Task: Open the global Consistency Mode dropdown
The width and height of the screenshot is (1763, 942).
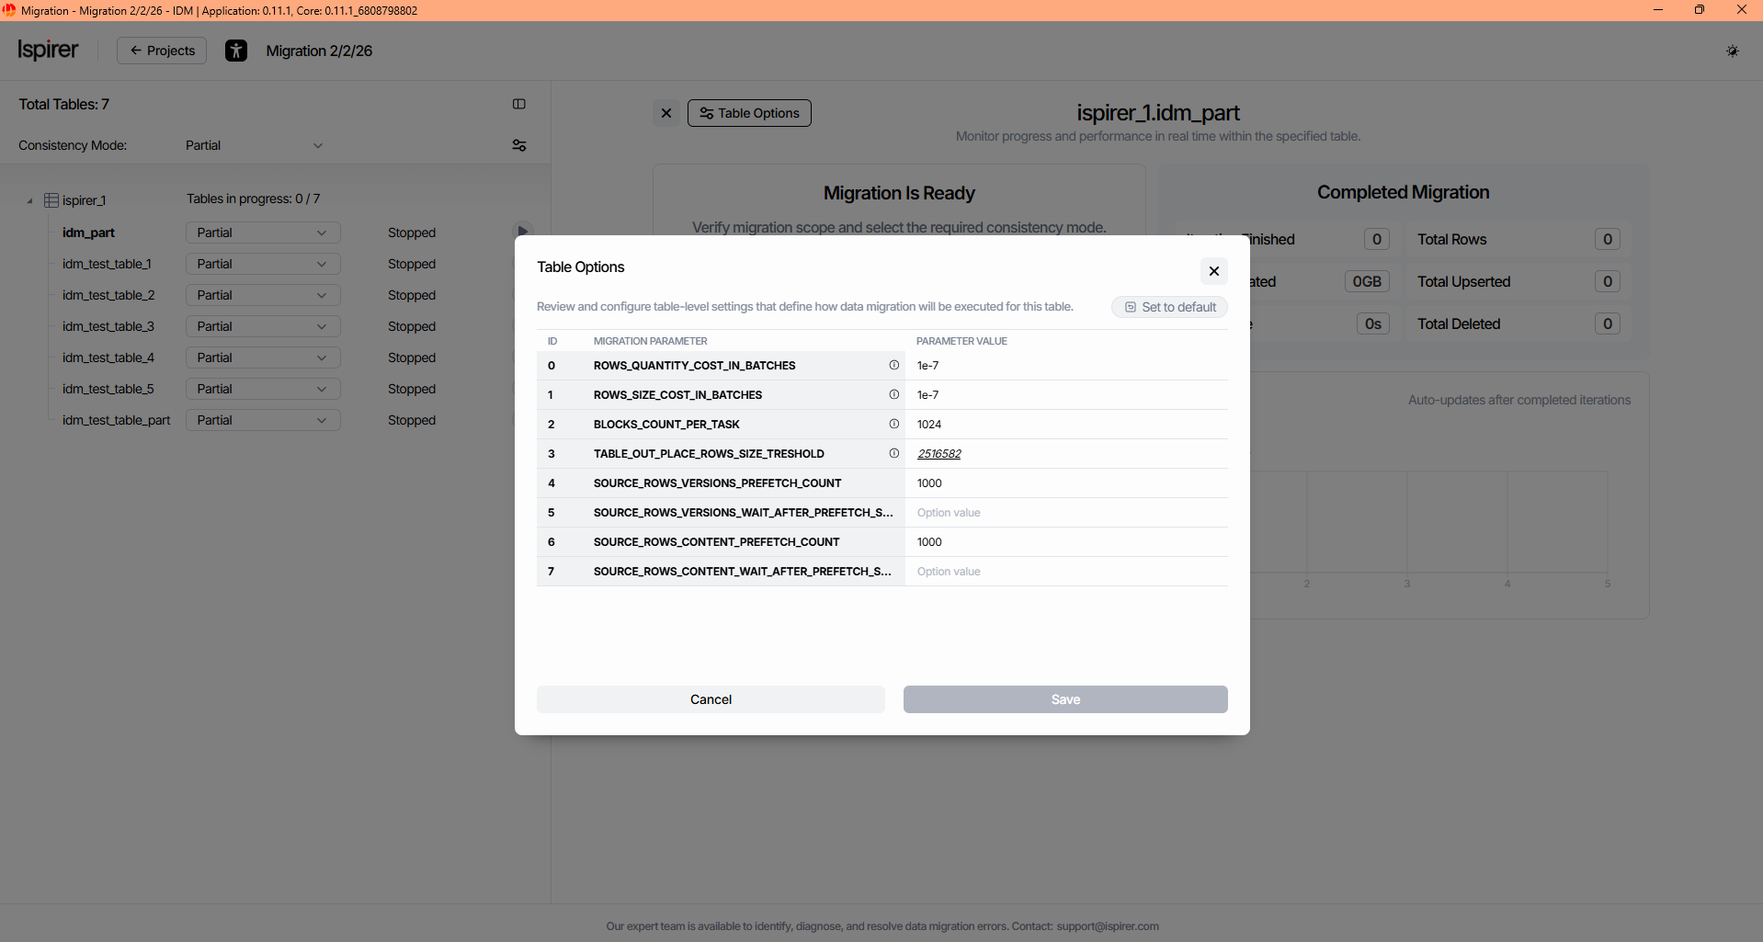Action: 254,145
